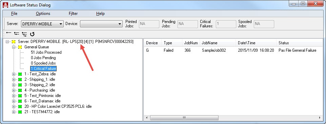Select 4 - Purchasing: idle device label
326x124 pixels.
40,90
